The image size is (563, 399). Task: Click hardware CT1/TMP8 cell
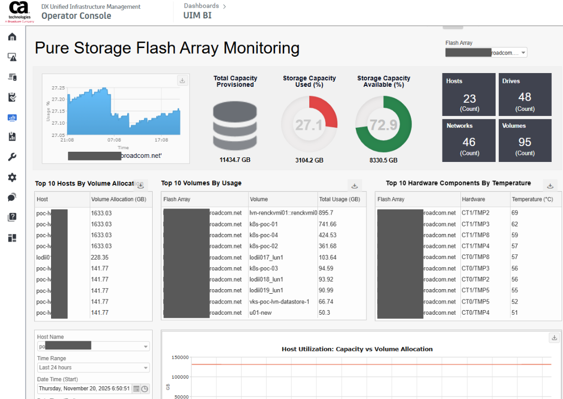[475, 235]
